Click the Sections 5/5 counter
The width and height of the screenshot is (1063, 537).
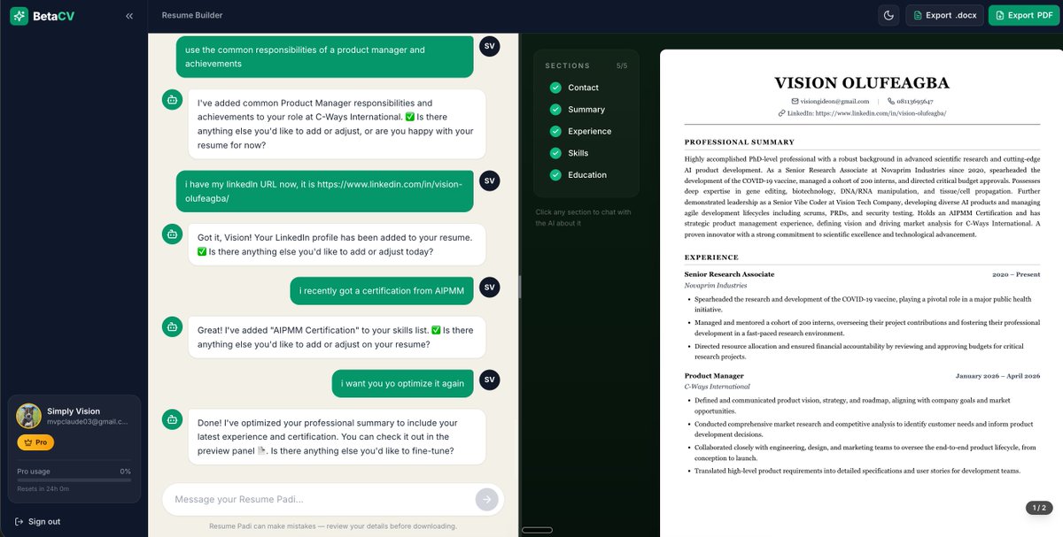[x=622, y=65]
